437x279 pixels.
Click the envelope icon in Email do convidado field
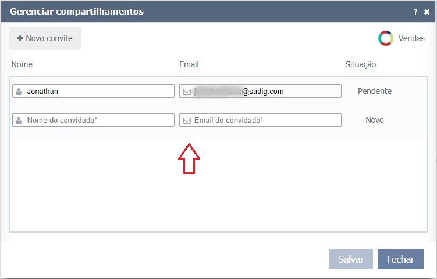click(187, 121)
